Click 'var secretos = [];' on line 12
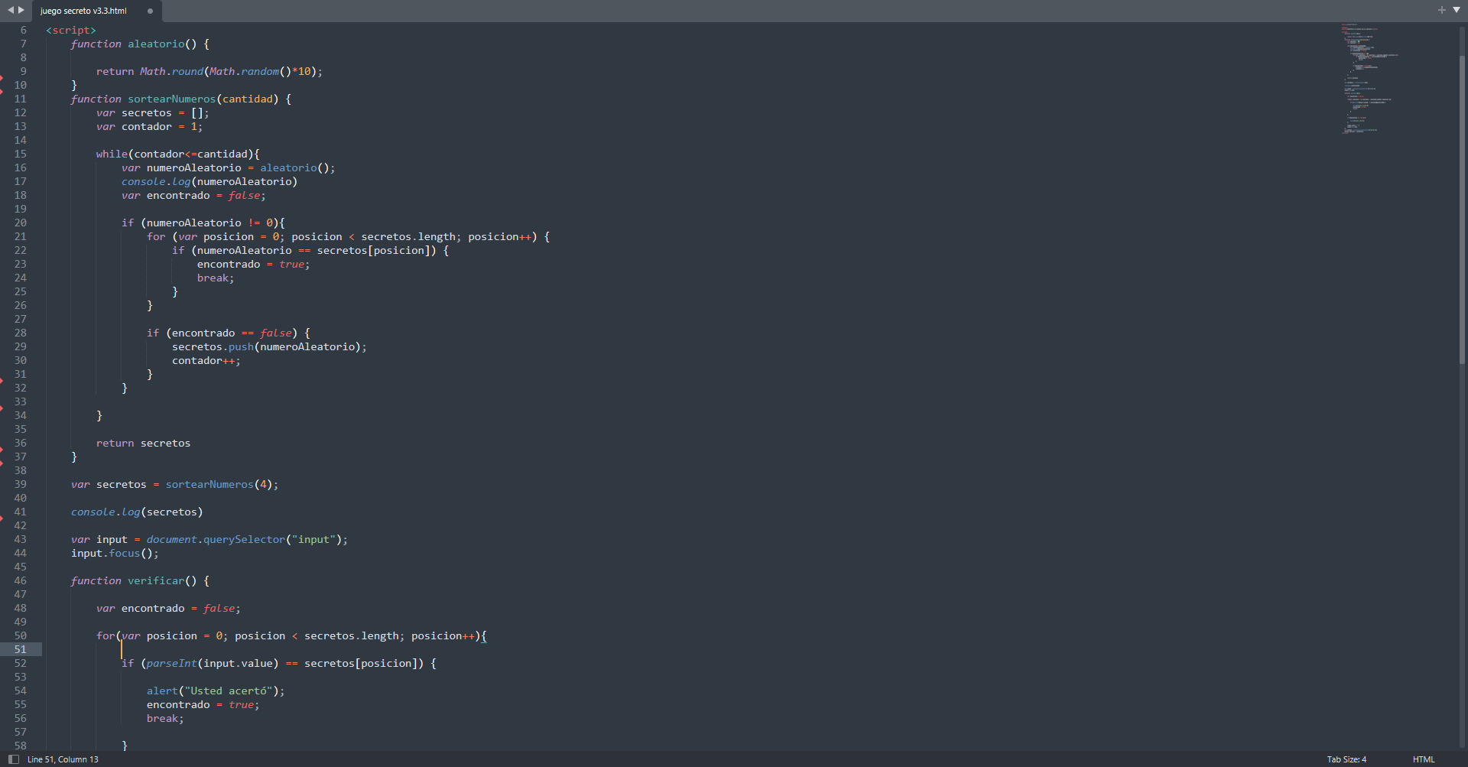The width and height of the screenshot is (1468, 767). (x=152, y=112)
